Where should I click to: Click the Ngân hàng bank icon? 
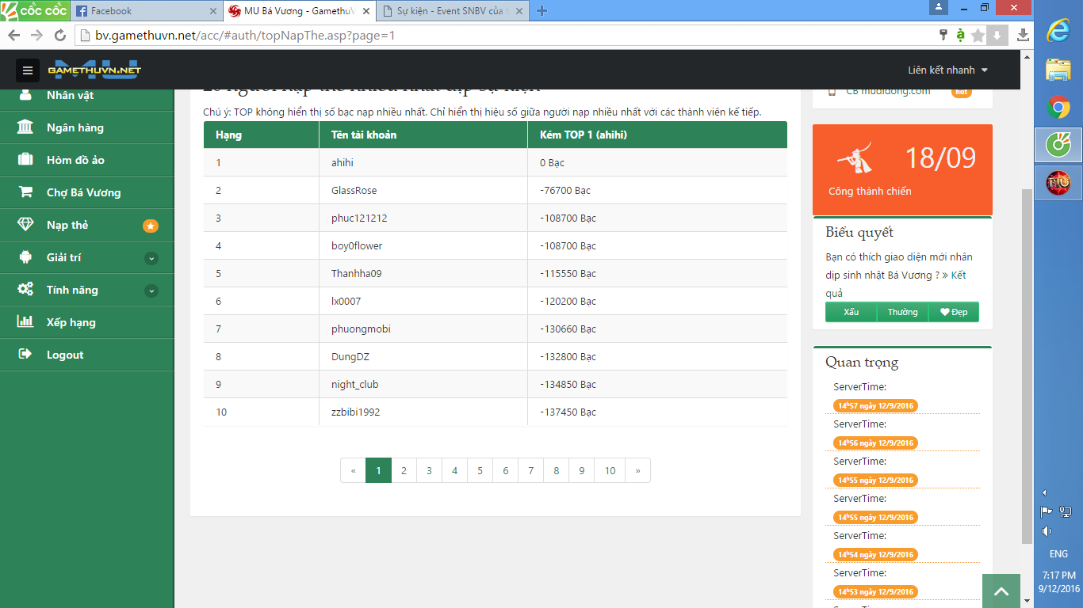point(25,127)
